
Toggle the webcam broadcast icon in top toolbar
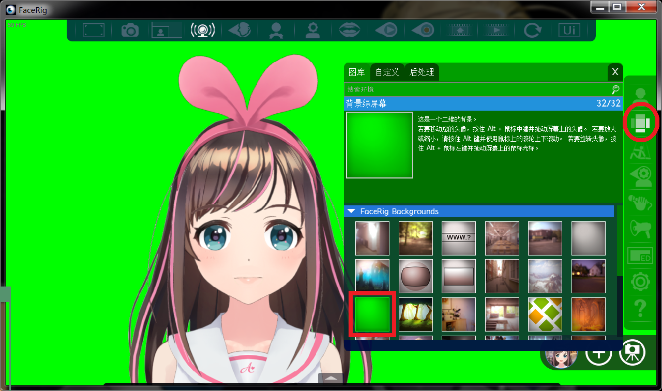coord(203,31)
